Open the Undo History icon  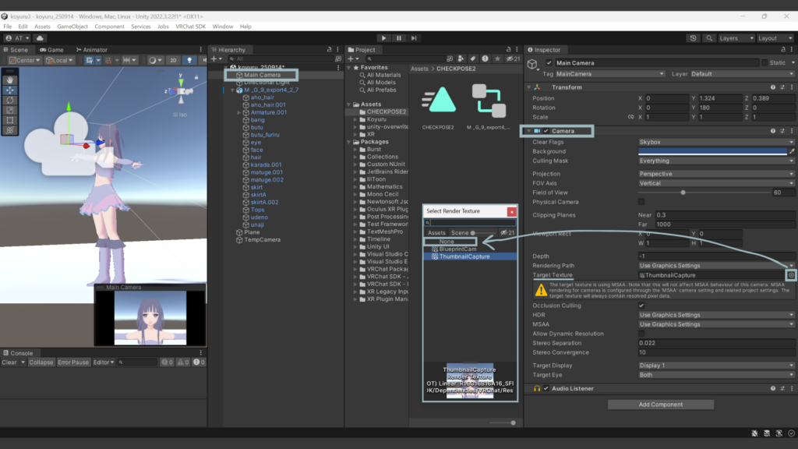tap(694, 37)
